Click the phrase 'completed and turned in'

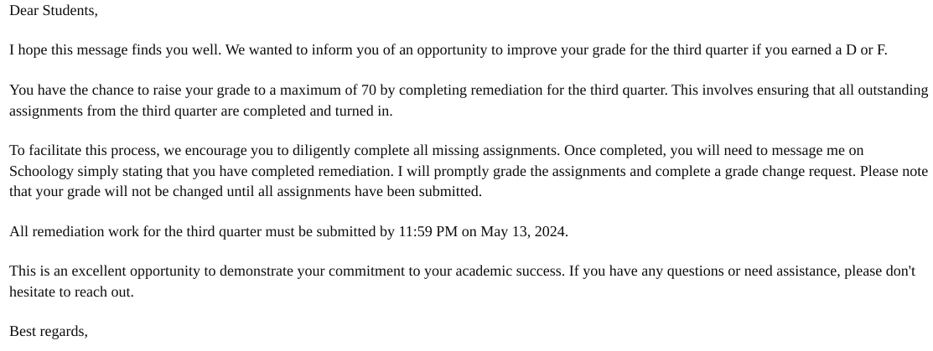click(x=316, y=111)
